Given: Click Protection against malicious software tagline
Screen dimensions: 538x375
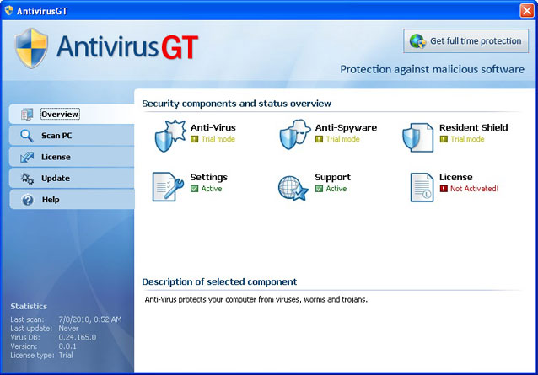Looking at the screenshot, I should pyautogui.click(x=433, y=69).
